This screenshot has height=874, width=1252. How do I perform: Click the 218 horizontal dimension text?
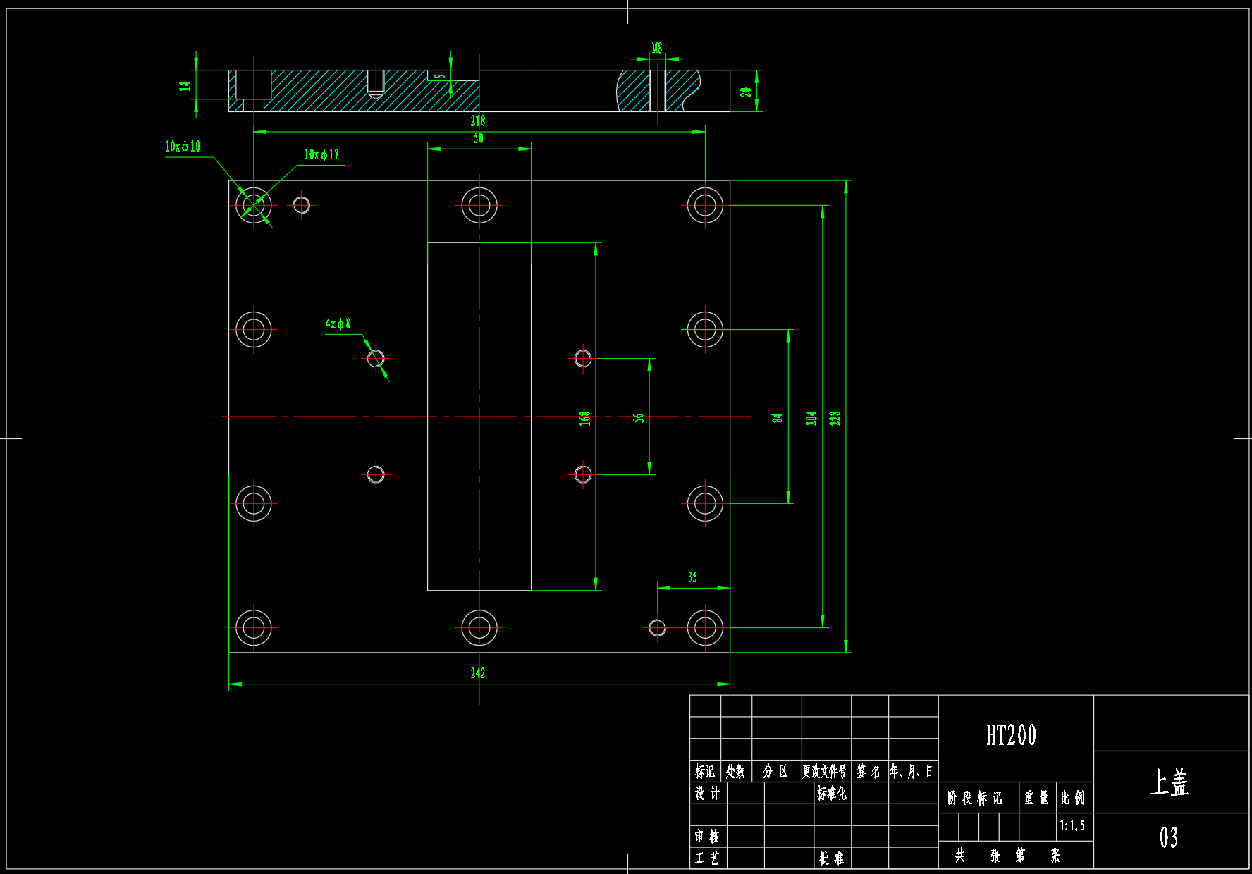click(x=478, y=121)
